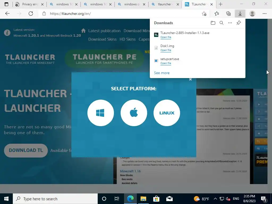Open Microsoft Edge from taskbar
The height and width of the screenshot is (204, 272).
click(x=130, y=199)
